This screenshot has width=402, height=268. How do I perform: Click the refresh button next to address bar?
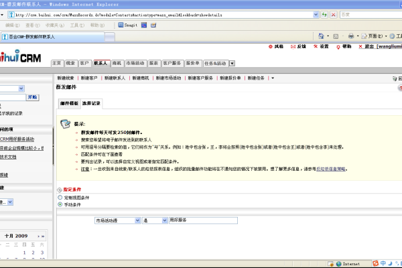[324, 15]
